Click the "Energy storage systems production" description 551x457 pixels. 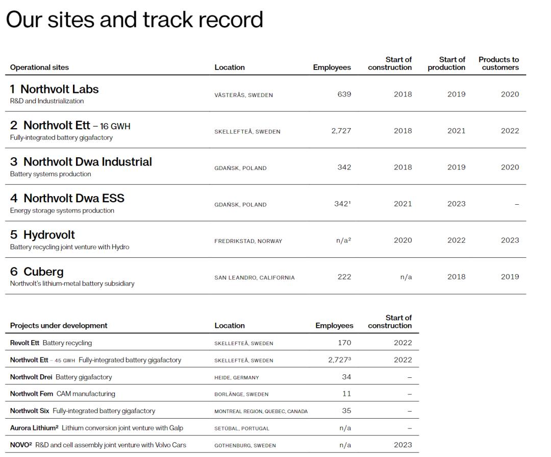pyautogui.click(x=62, y=211)
